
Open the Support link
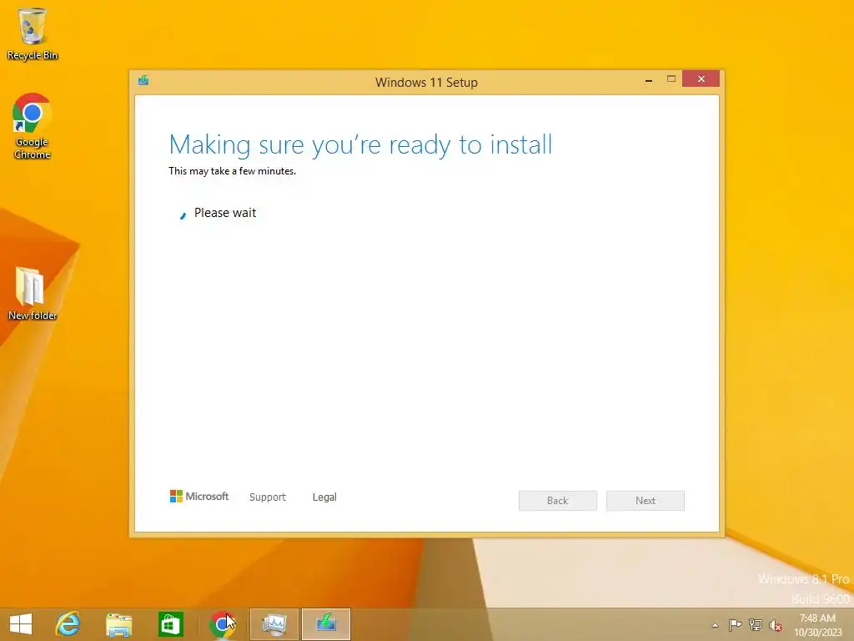(268, 497)
